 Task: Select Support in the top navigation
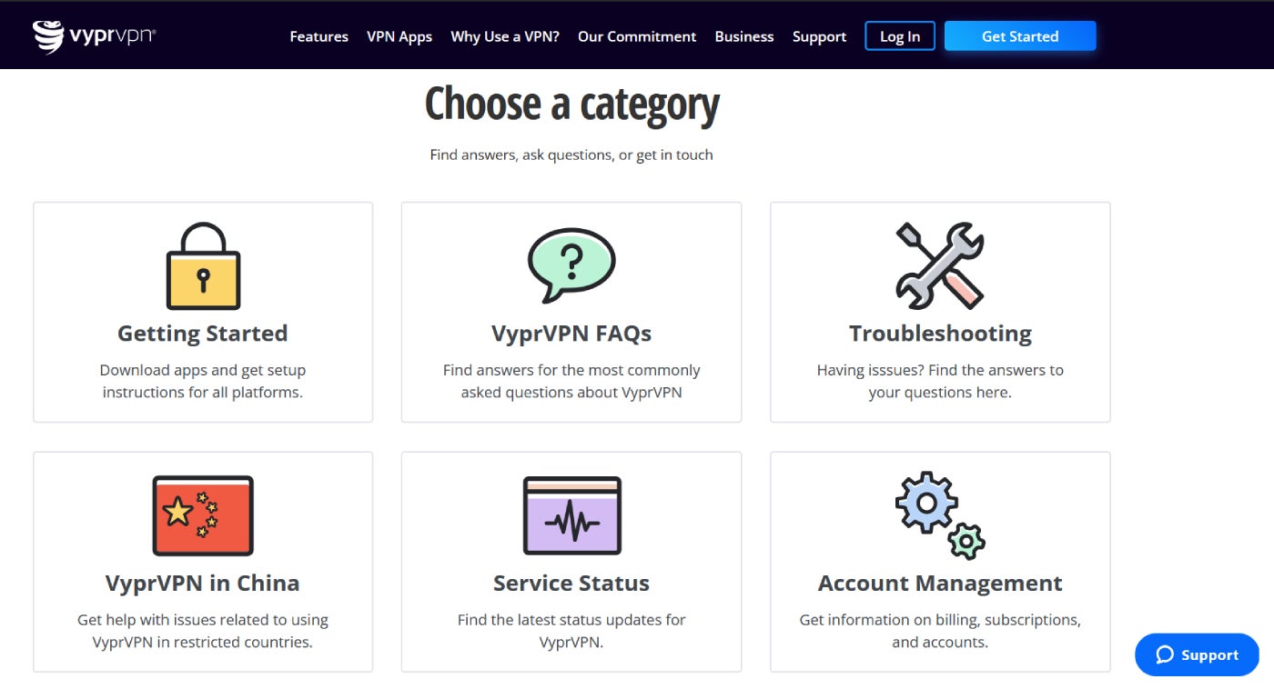click(819, 36)
